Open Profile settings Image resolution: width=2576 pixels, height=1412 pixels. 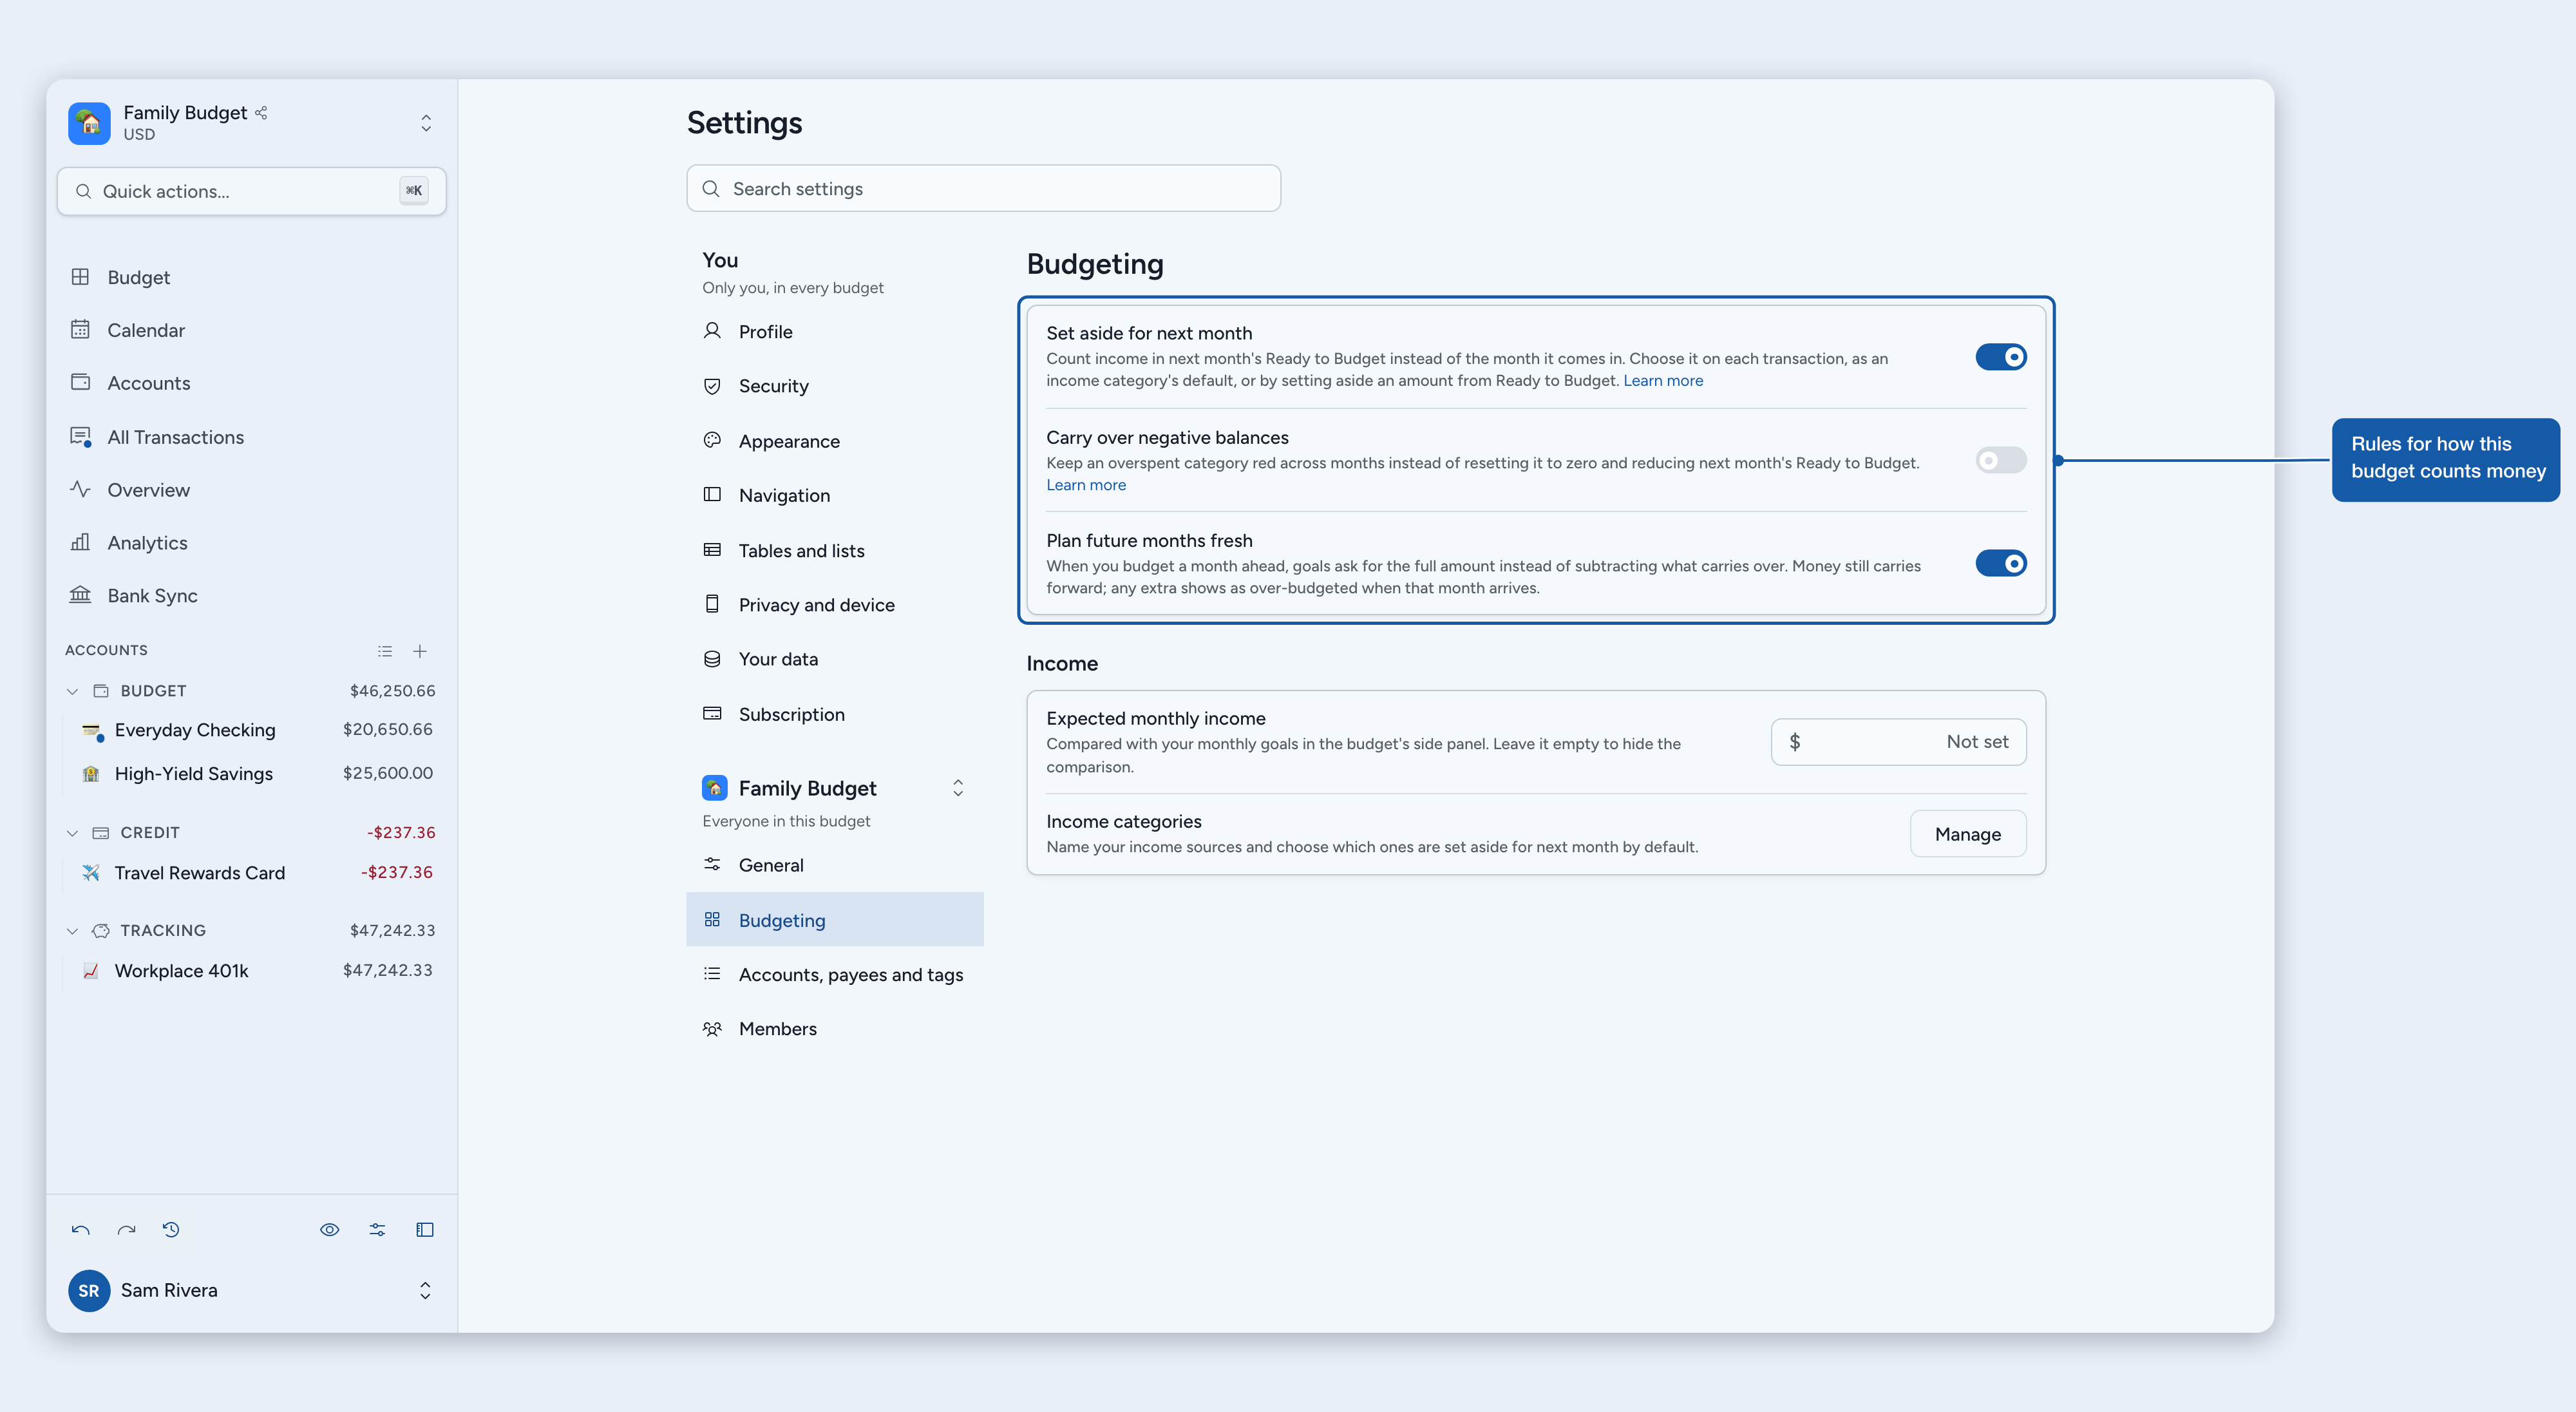[x=835, y=332]
